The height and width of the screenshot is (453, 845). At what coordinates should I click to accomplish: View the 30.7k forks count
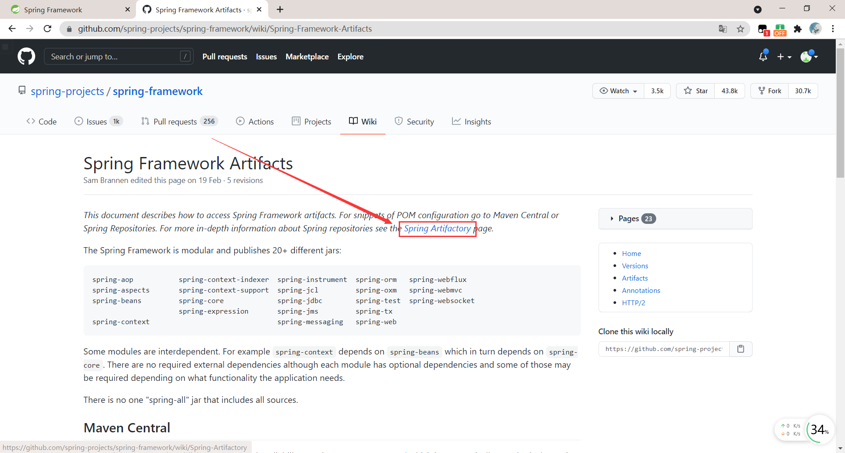pyautogui.click(x=803, y=91)
